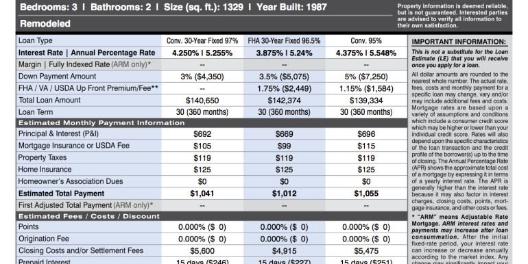Select the Loan Type row label

click(x=36, y=40)
